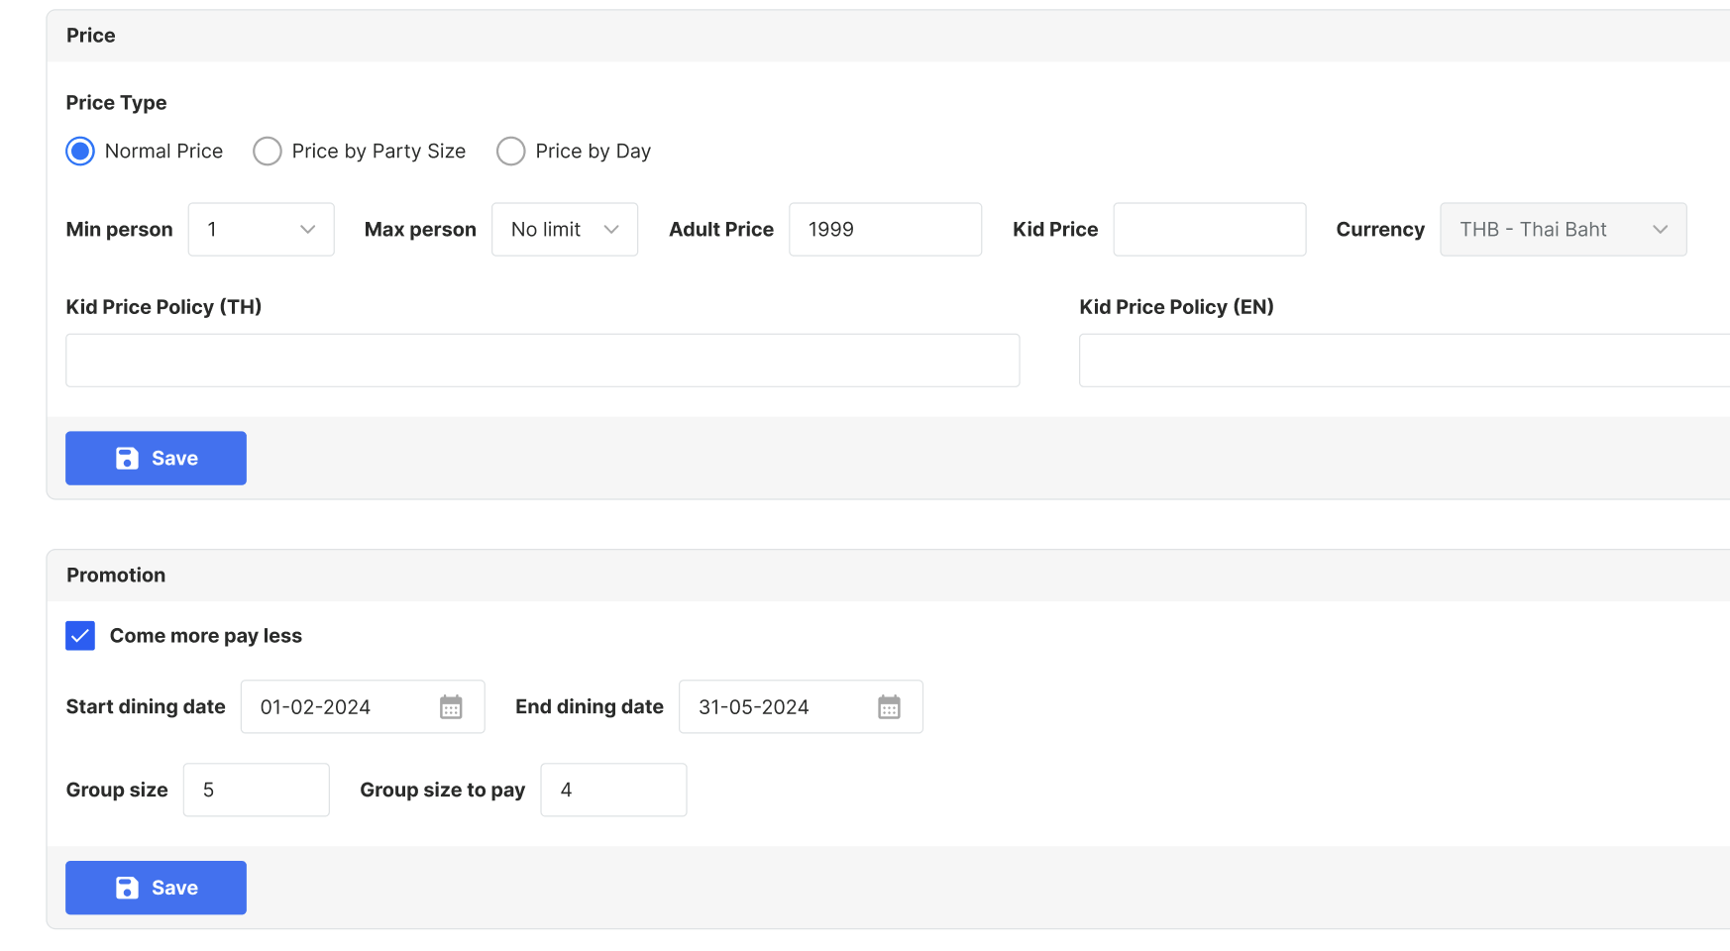1730x951 pixels.
Task: Choose the Price by Day radio button
Action: [510, 152]
